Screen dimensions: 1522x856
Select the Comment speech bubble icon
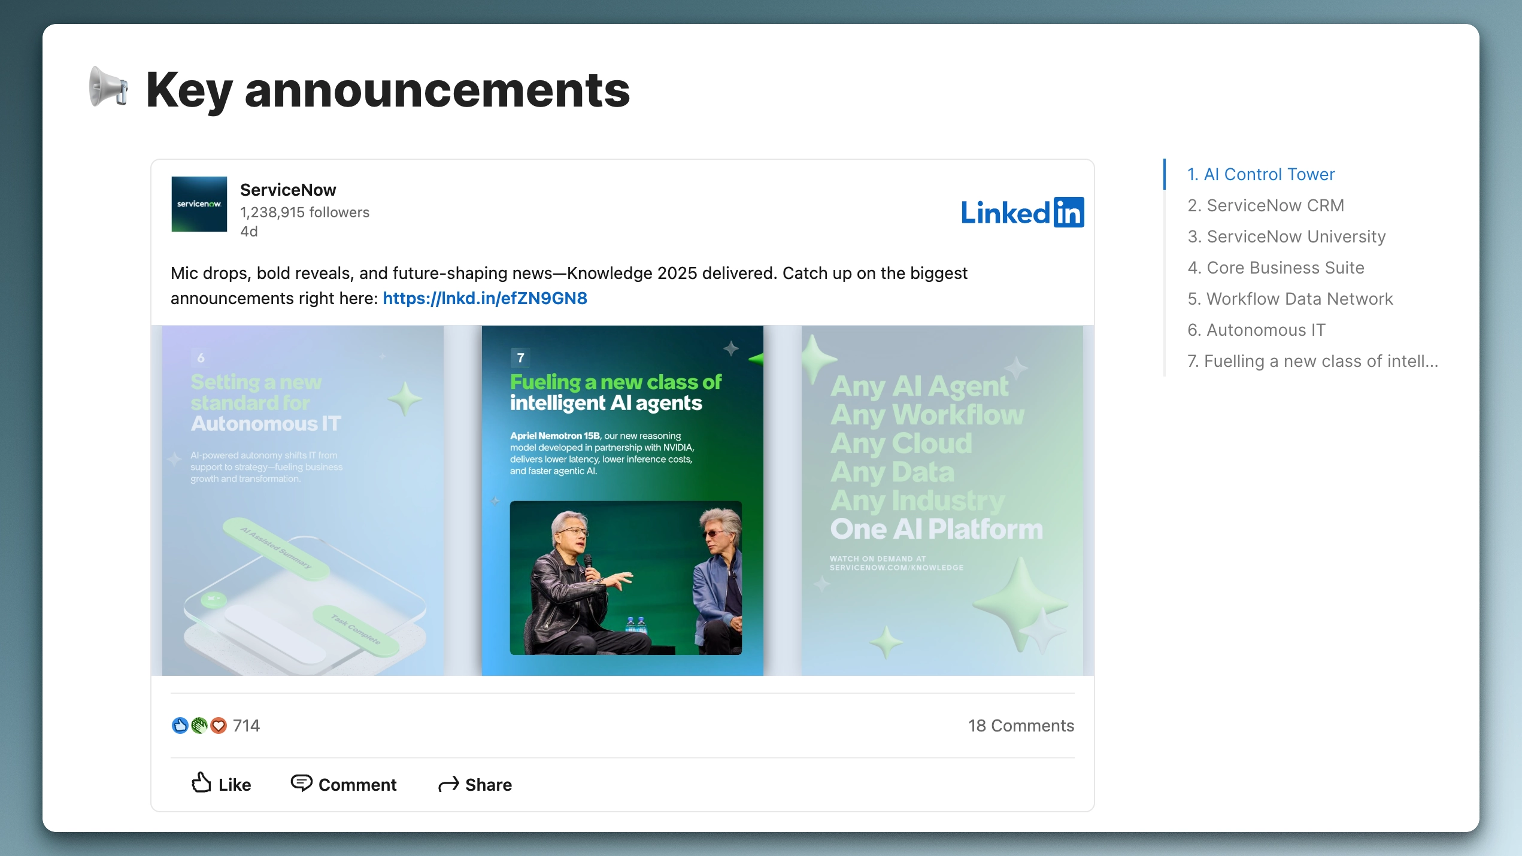[x=302, y=784]
